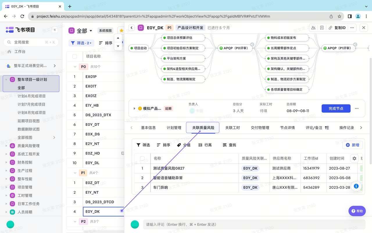
Task: Open row 智能语音辅助异常 in risk table
Action: click(168, 178)
